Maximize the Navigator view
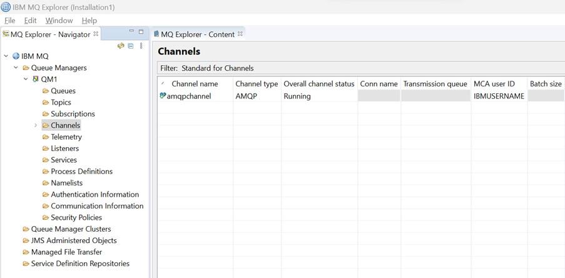The image size is (565, 278). [x=141, y=32]
